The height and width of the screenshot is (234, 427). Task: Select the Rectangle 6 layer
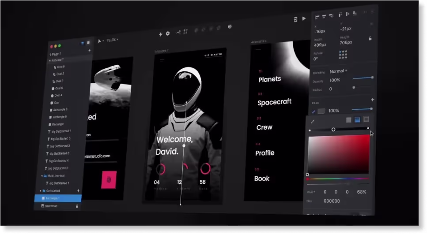(59, 110)
